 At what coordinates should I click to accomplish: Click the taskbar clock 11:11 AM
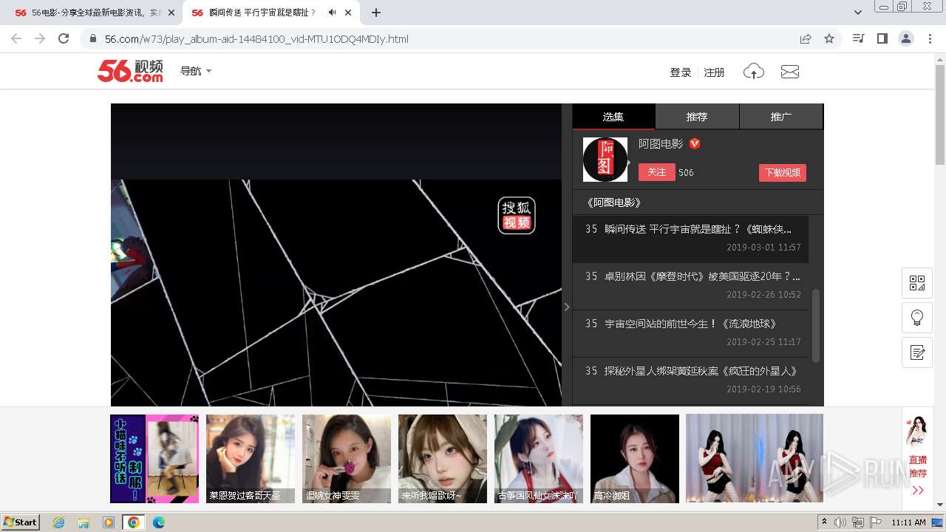click(908, 522)
